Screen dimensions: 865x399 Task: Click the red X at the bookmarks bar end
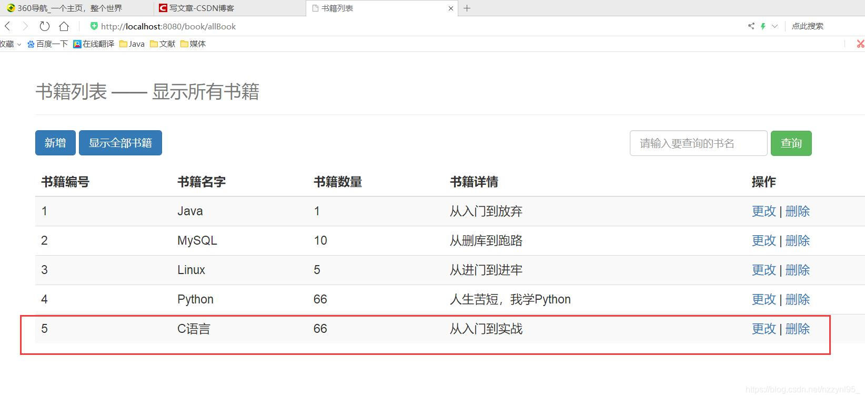860,44
